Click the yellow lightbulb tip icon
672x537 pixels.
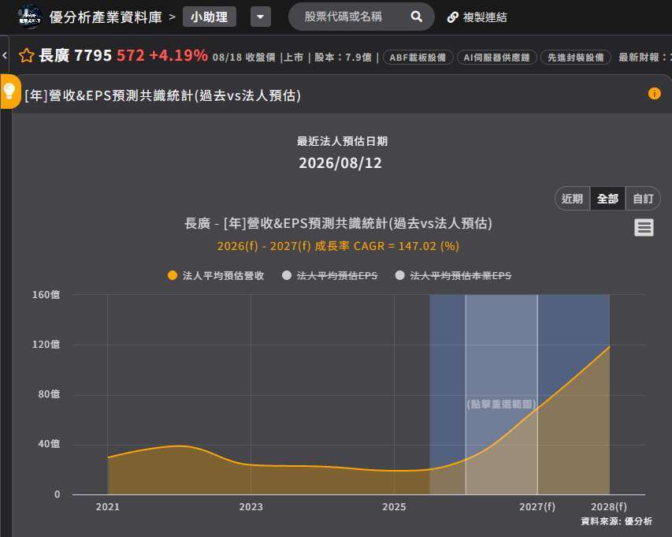[x=10, y=91]
